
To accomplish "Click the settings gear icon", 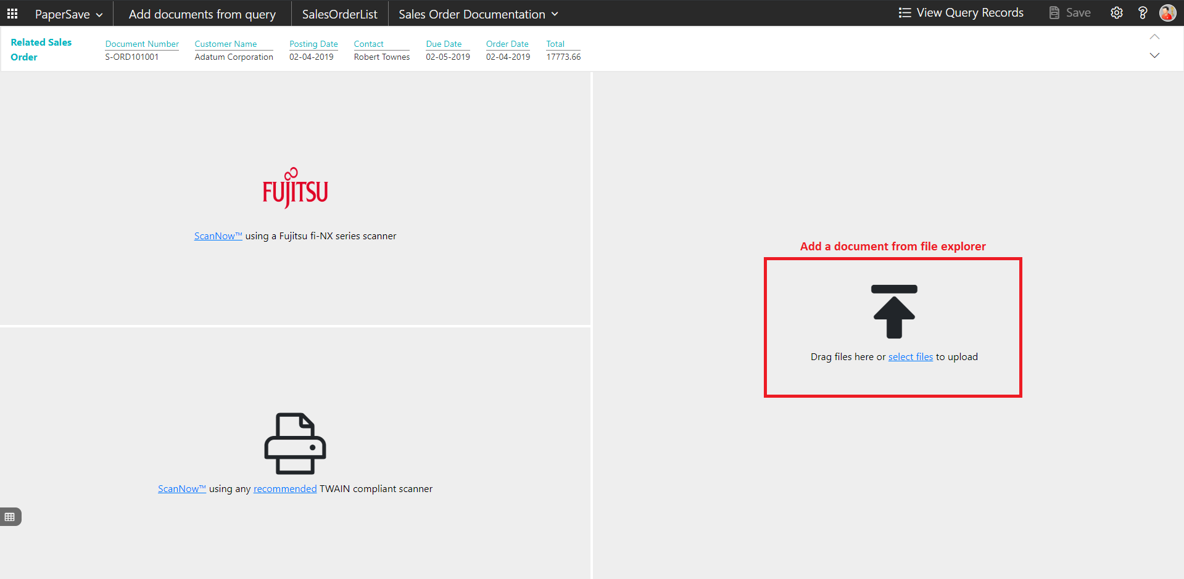I will point(1116,13).
